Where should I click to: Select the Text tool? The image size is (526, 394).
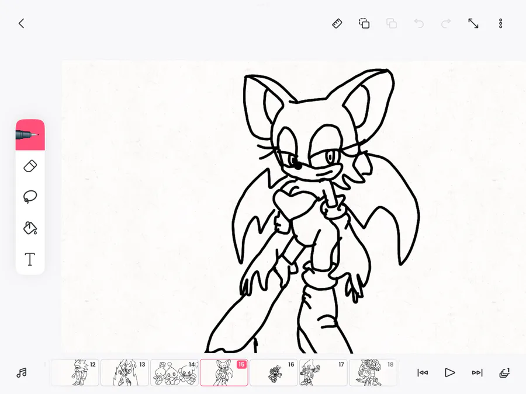30,259
